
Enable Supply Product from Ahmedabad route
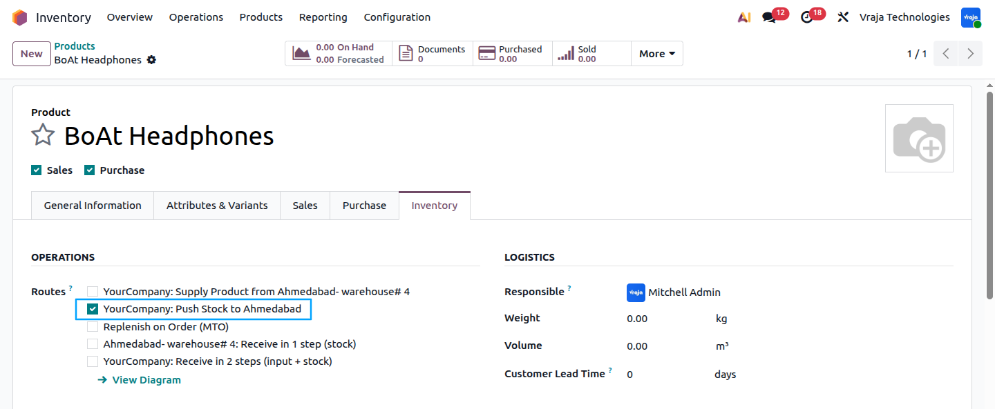pyautogui.click(x=93, y=292)
